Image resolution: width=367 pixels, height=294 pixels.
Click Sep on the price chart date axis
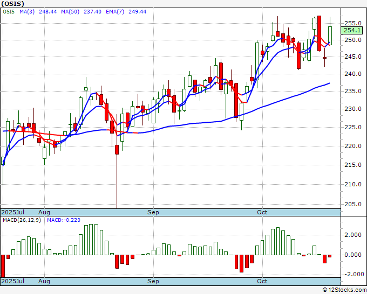[x=153, y=212]
